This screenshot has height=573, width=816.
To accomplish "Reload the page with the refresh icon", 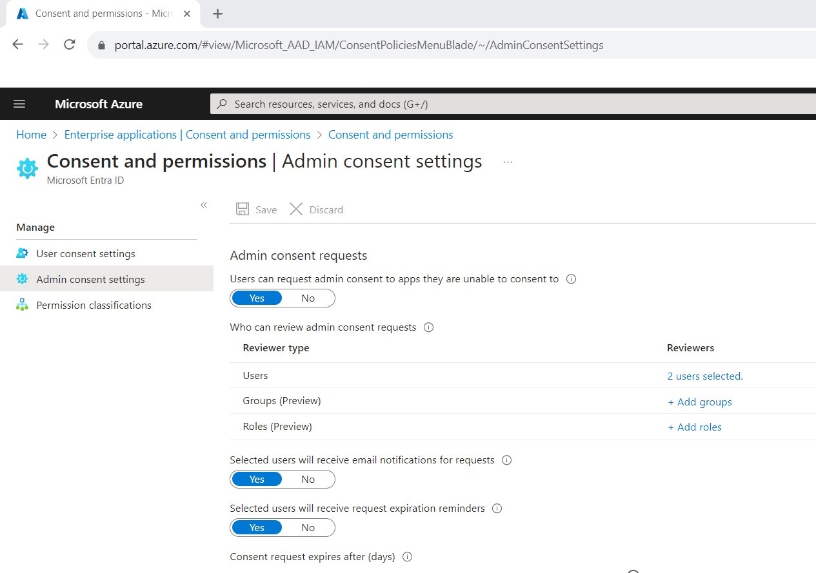I will click(x=69, y=44).
